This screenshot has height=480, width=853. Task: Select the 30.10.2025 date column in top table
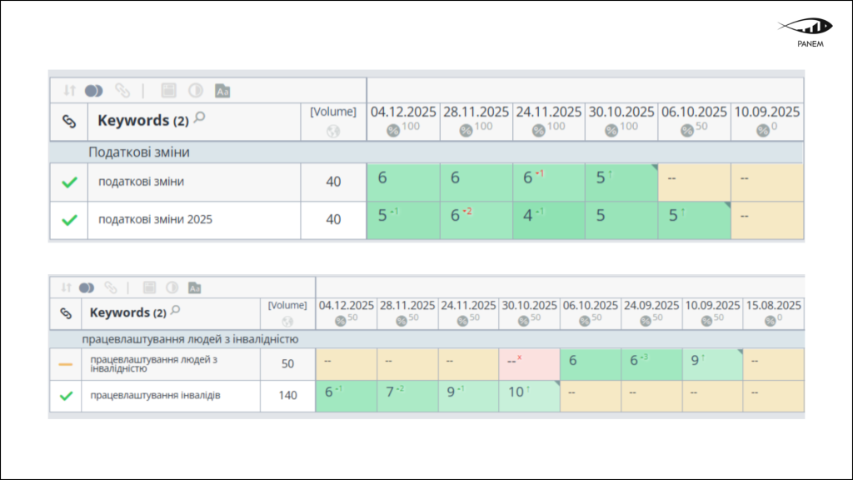(621, 112)
